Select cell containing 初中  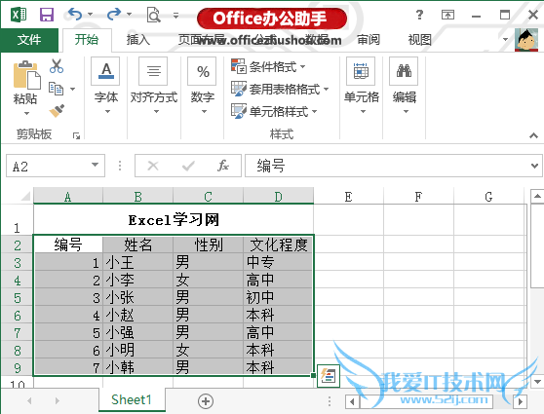(x=278, y=297)
